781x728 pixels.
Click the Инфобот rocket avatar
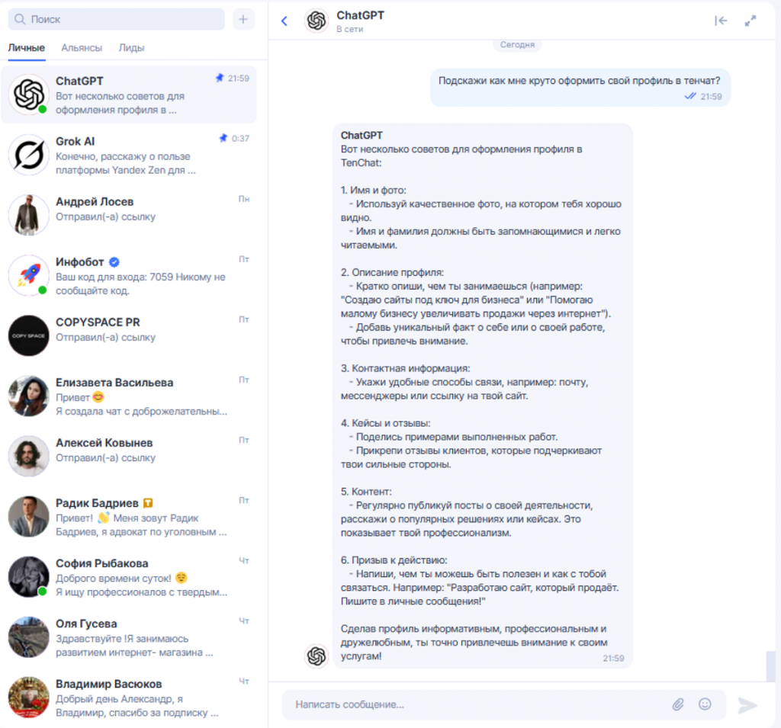click(x=28, y=275)
